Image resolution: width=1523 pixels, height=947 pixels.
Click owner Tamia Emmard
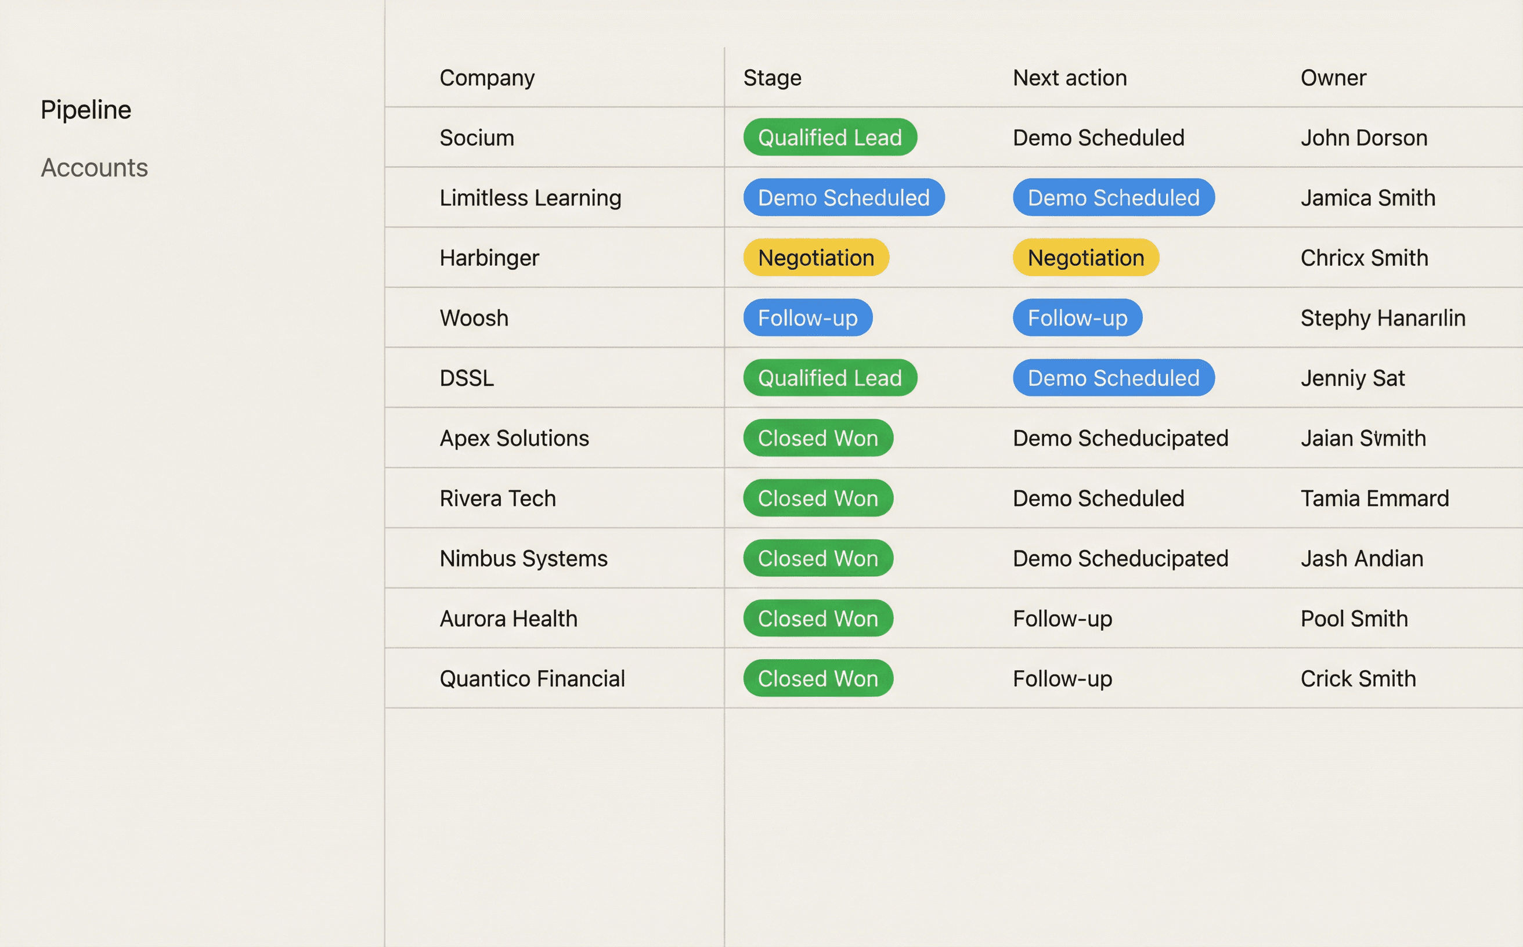pos(1376,498)
